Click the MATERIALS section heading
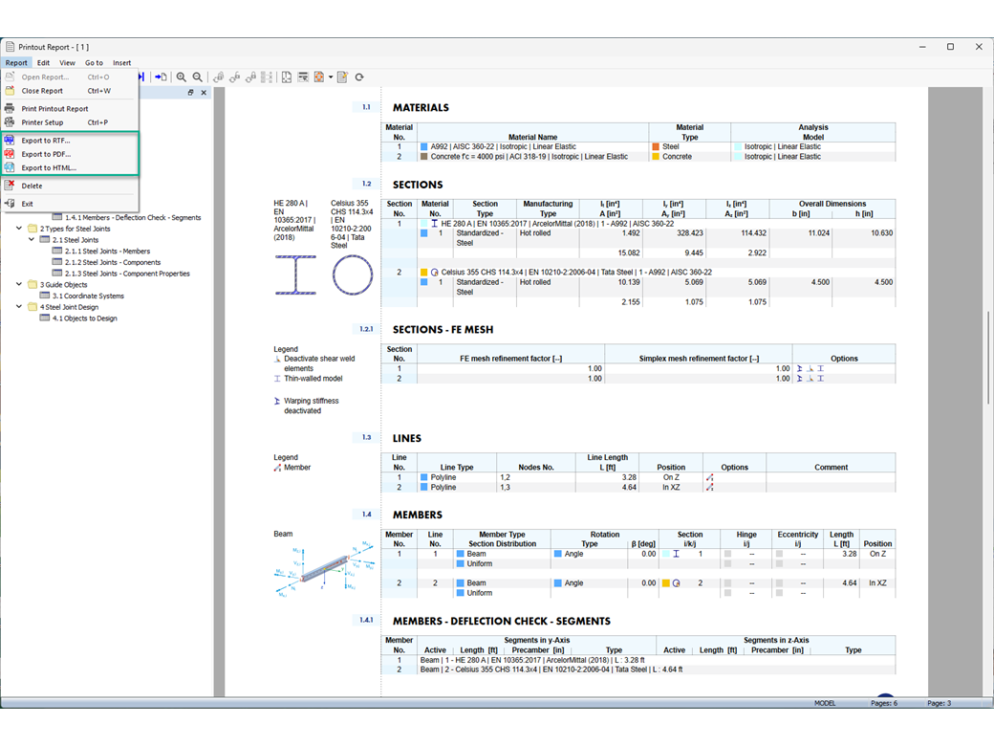The width and height of the screenshot is (994, 746). (421, 108)
